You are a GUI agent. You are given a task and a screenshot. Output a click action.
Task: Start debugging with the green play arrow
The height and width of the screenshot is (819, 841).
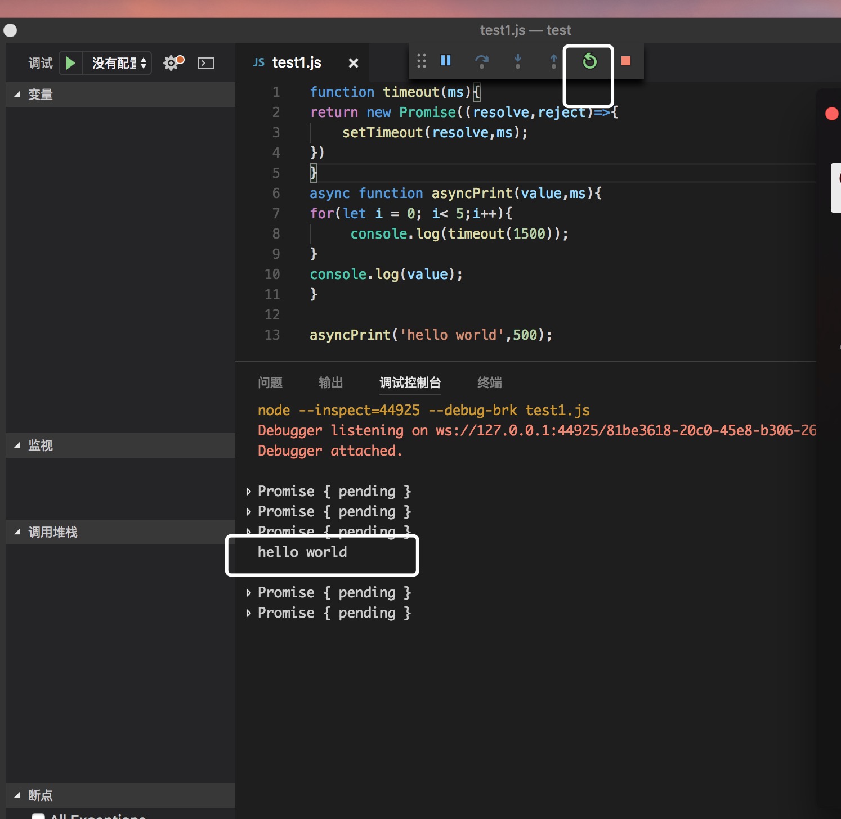click(x=70, y=62)
